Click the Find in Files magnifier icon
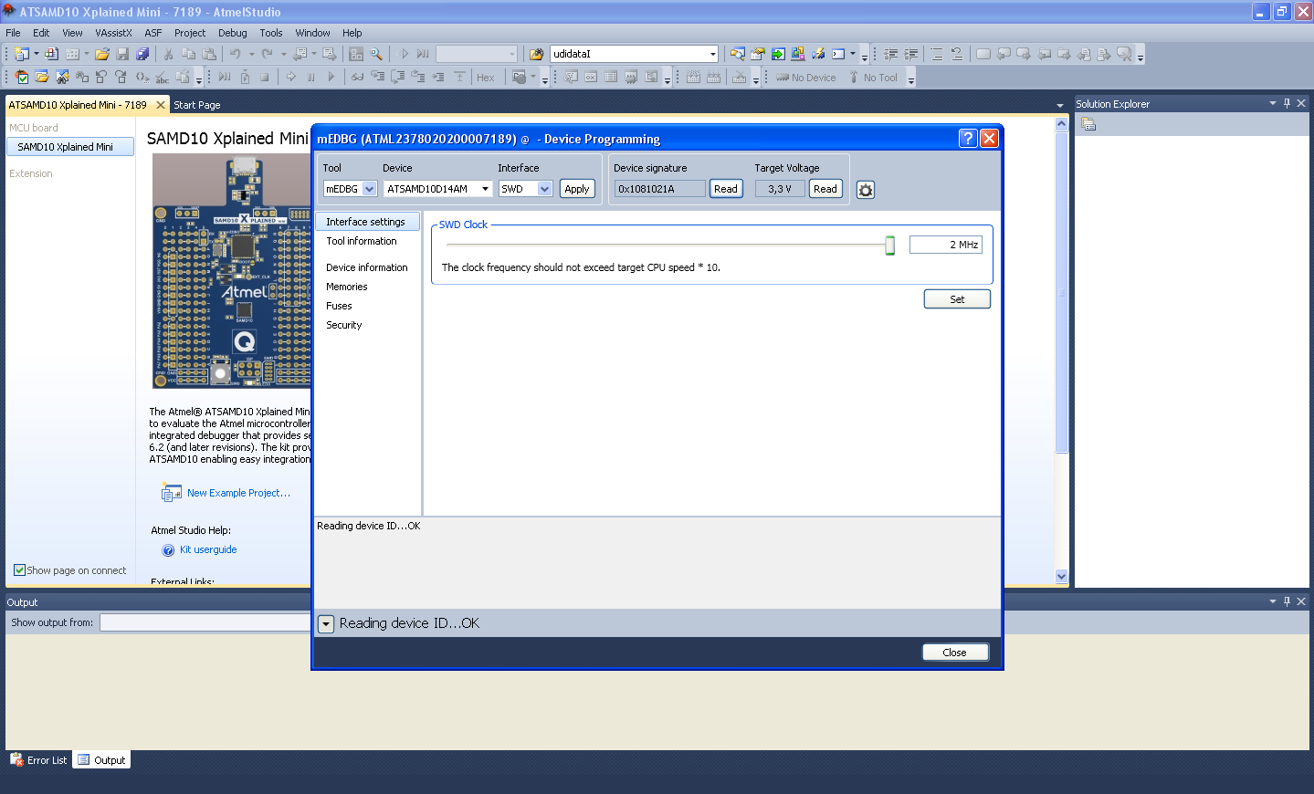1314x794 pixels. (376, 54)
